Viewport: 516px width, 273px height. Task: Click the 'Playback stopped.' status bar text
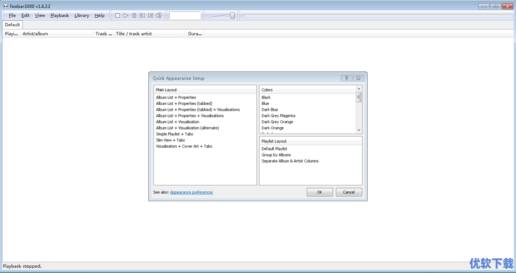tap(22, 266)
